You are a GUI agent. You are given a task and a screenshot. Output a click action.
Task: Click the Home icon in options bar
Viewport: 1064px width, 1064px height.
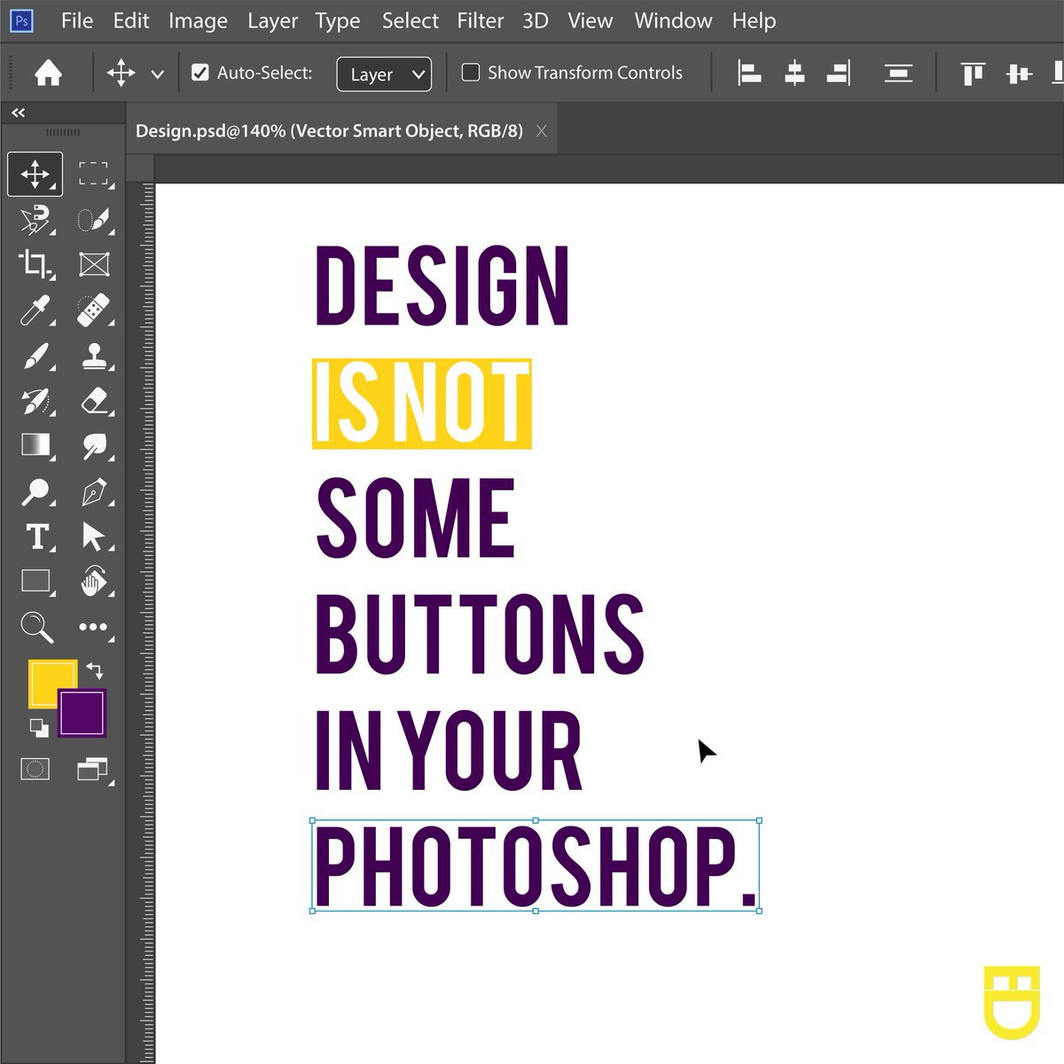(x=48, y=73)
